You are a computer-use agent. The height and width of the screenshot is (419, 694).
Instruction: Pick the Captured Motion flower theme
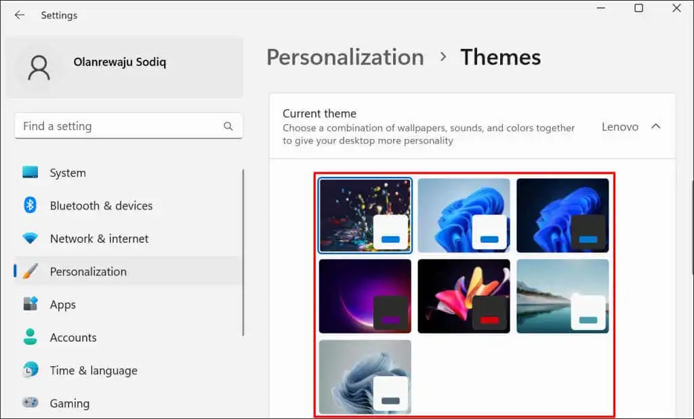pyautogui.click(x=464, y=296)
